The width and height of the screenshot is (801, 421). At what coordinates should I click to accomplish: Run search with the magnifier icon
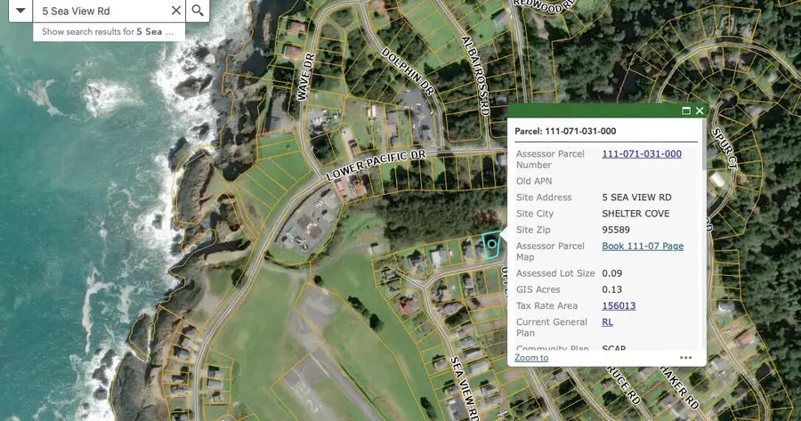198,11
